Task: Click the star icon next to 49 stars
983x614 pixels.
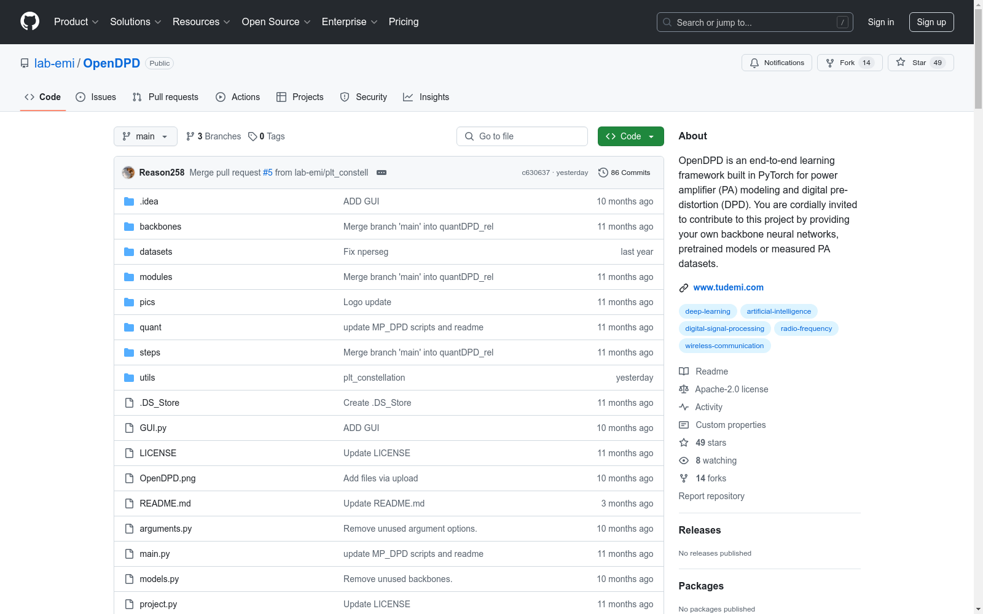Action: 684,443
